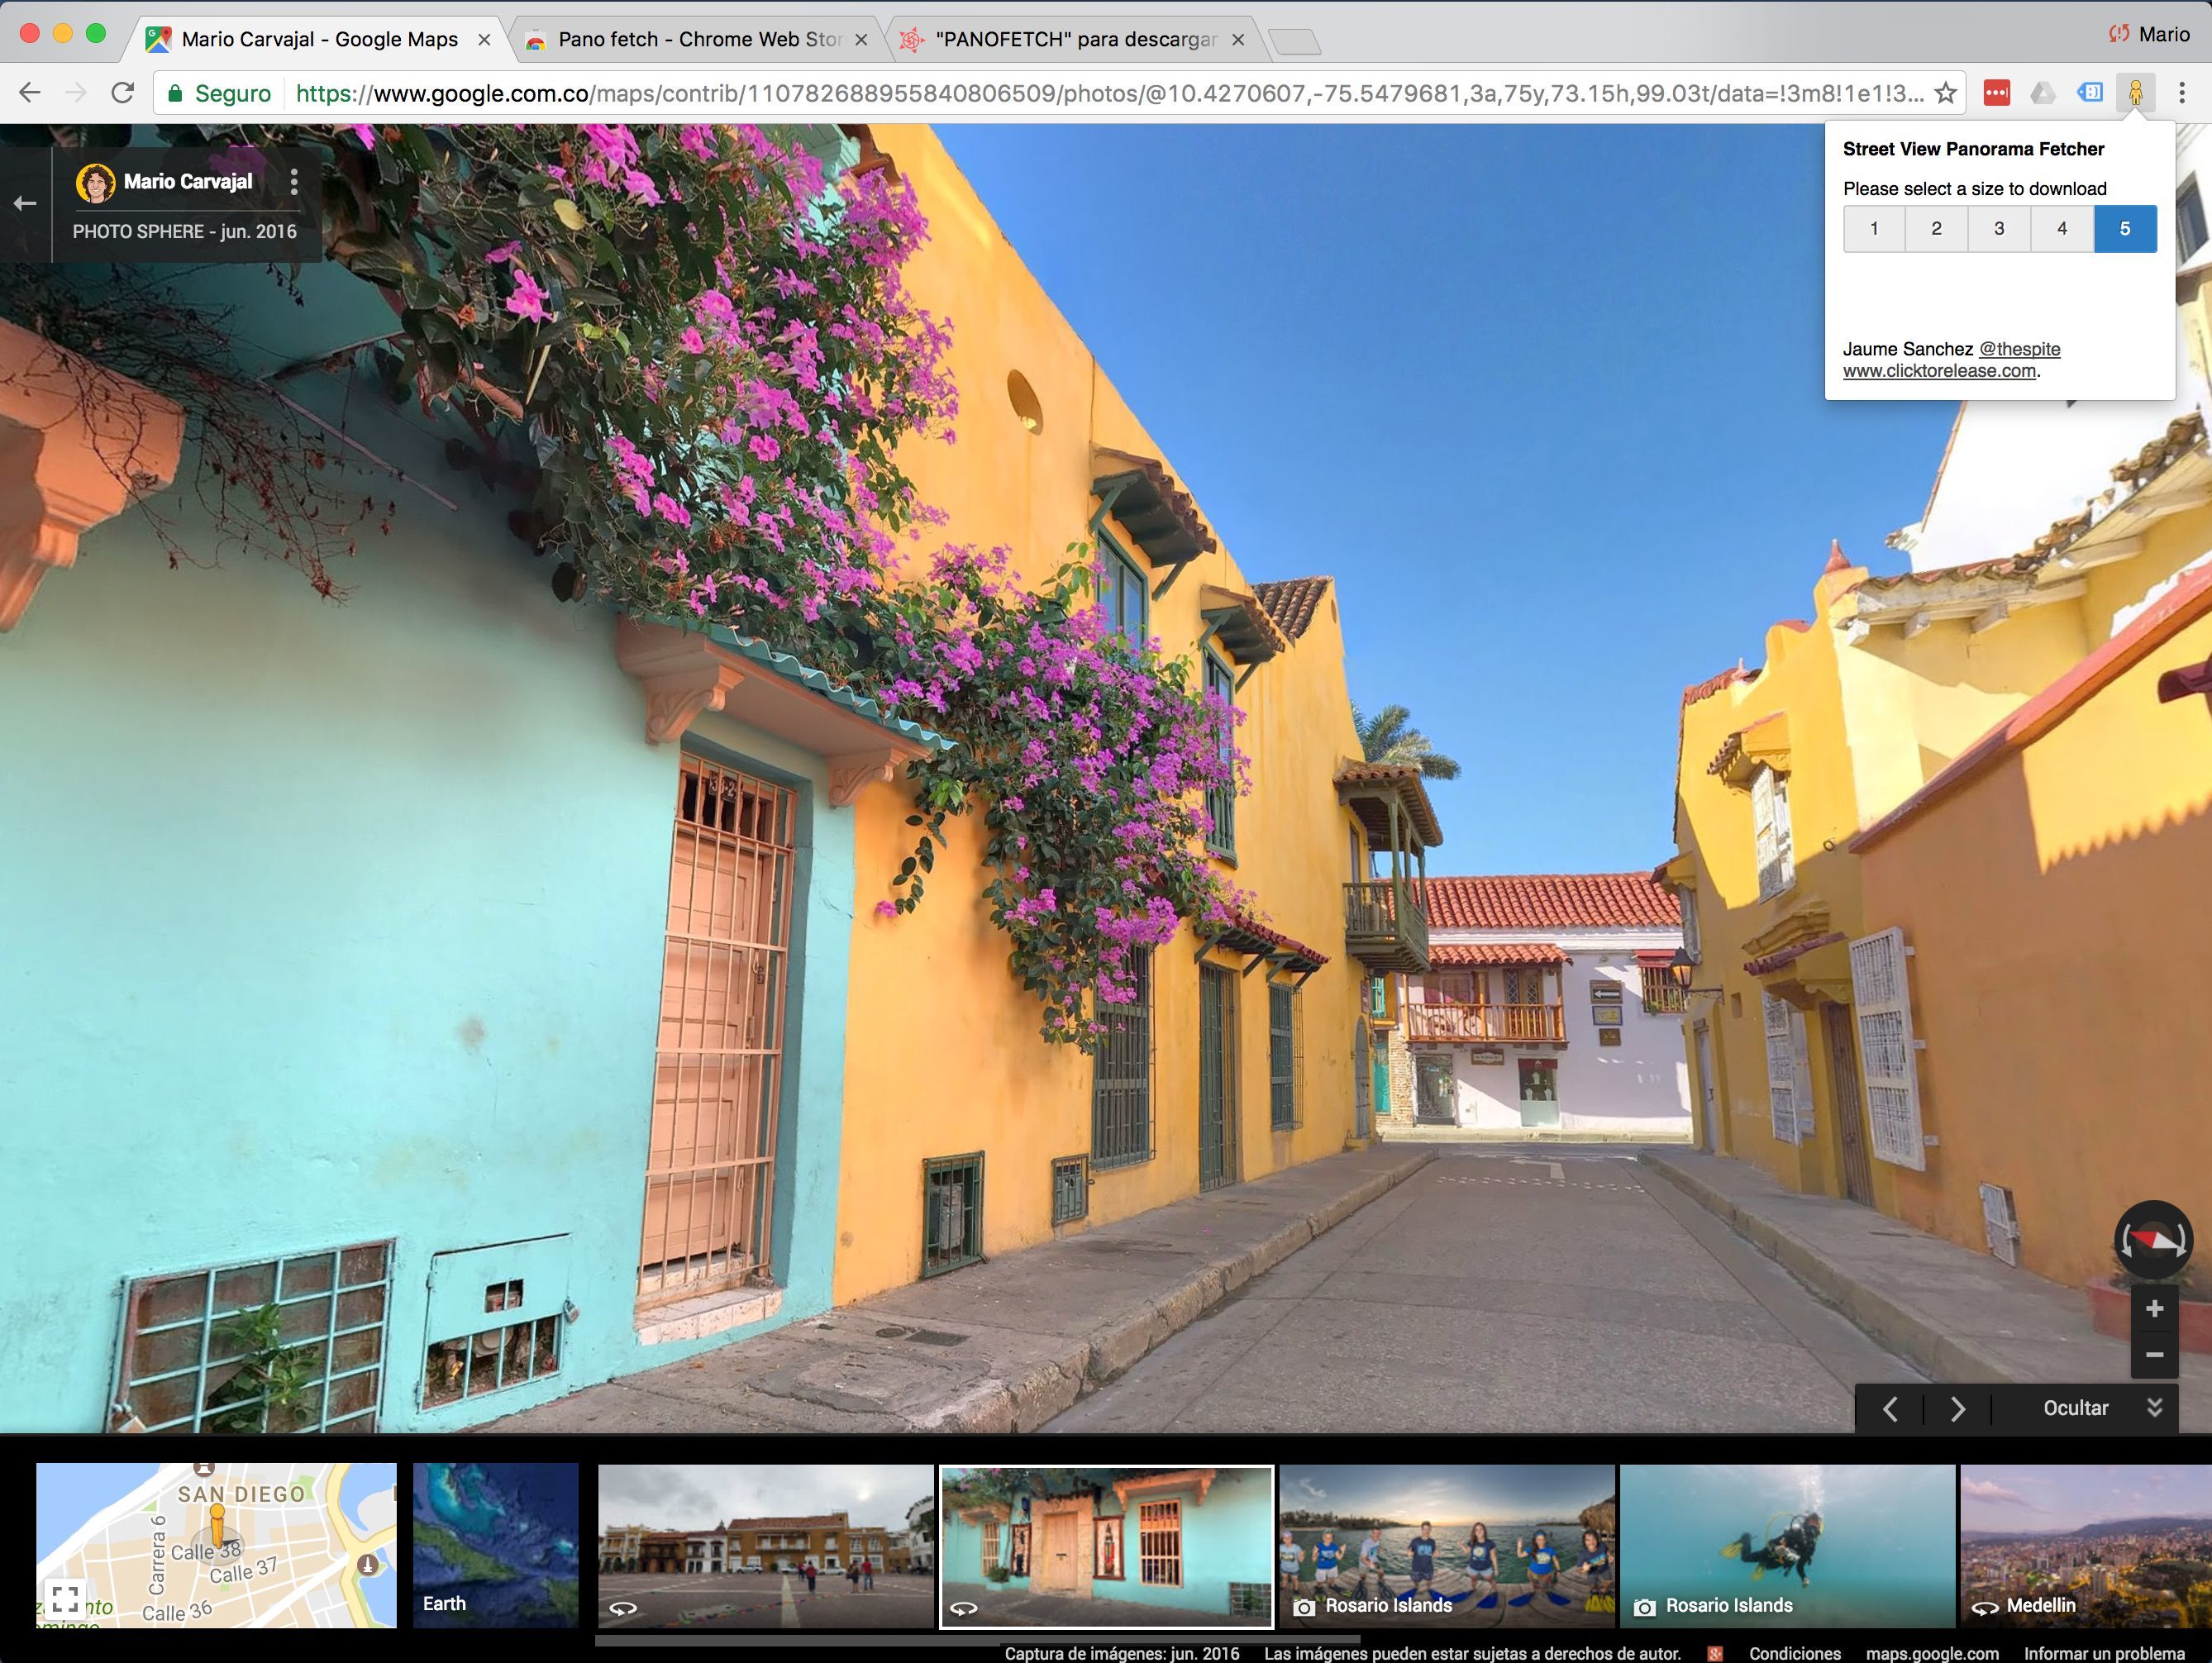Switch to the PANOFETCH para descargar tab
2212x1663 pixels.
[1070, 40]
